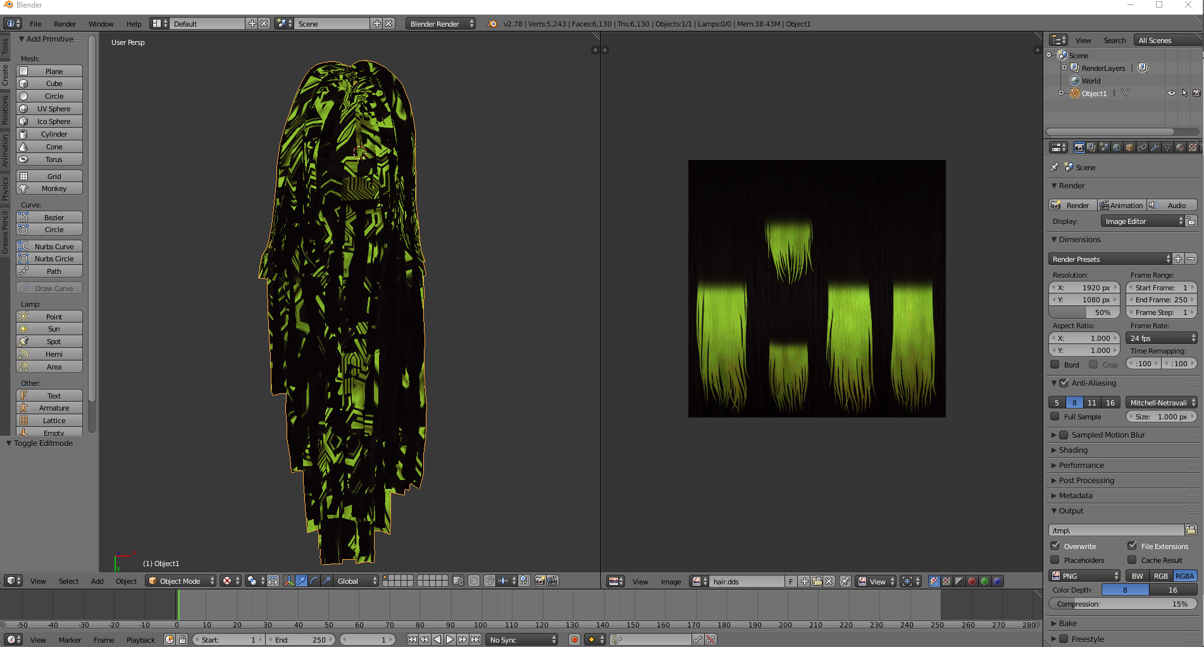Open the Mesh Data properties tab

point(1167,147)
